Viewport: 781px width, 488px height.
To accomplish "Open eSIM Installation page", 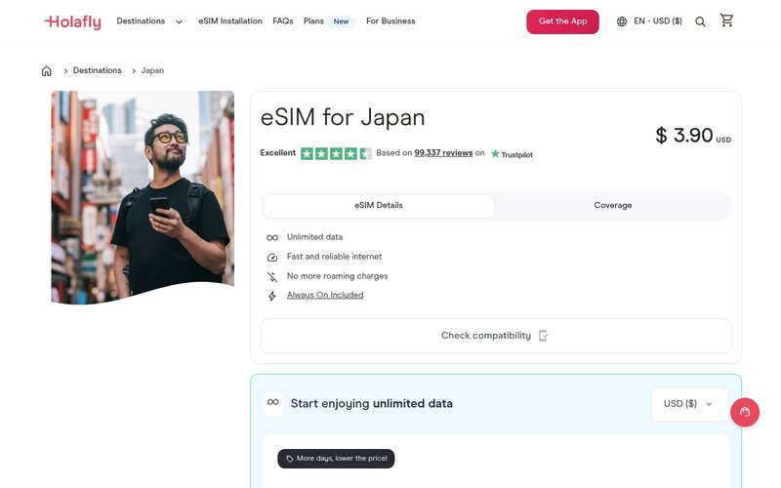I will pos(230,20).
